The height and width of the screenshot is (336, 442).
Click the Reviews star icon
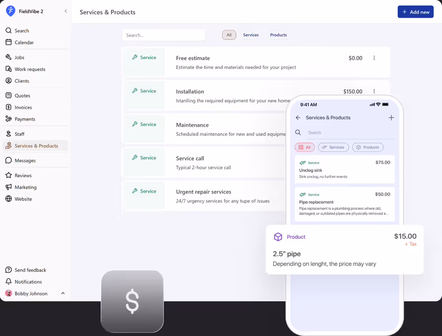(9, 175)
